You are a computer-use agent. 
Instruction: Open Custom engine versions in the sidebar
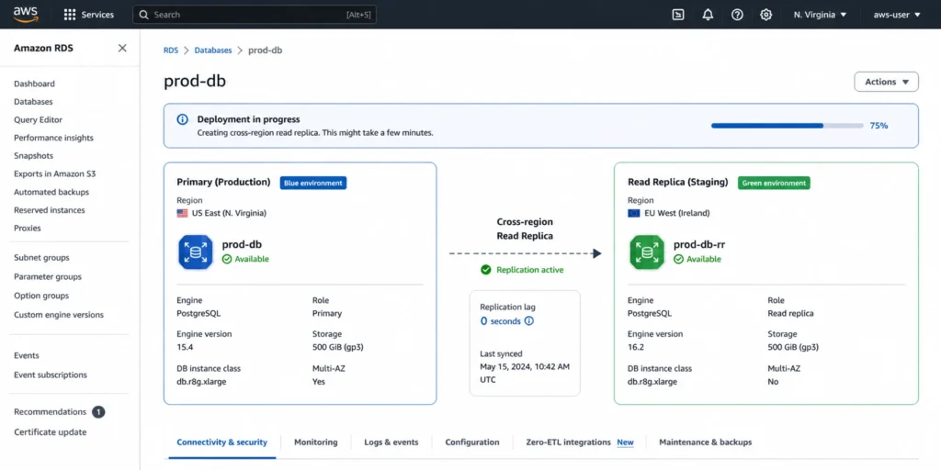[x=59, y=315]
